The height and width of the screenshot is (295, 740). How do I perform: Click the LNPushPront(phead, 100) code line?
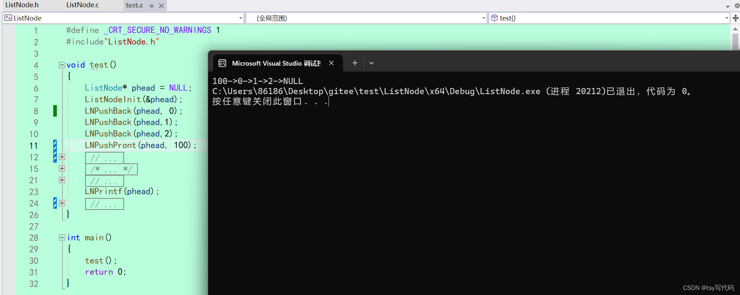point(140,145)
